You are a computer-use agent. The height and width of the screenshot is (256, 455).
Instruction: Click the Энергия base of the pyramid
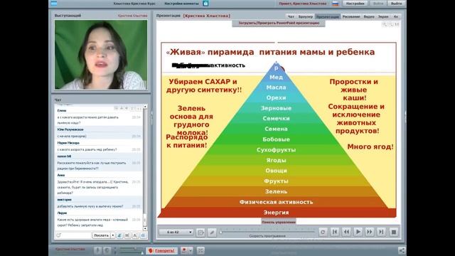[x=276, y=213]
